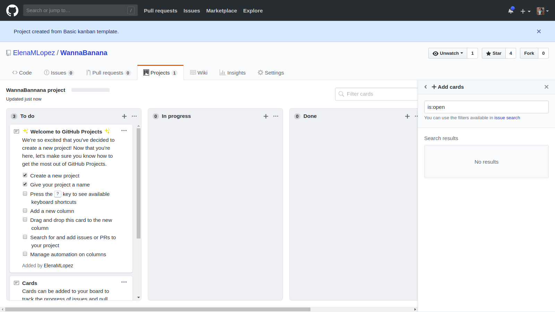Open the Welcome card options menu

124,131
